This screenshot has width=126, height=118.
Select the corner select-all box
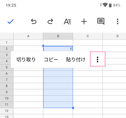pyautogui.click(x=7, y=36)
